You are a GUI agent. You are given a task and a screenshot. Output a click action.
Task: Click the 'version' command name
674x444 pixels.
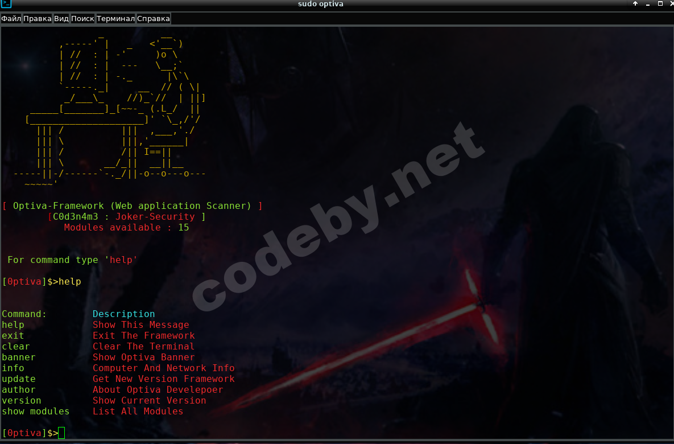coord(22,400)
